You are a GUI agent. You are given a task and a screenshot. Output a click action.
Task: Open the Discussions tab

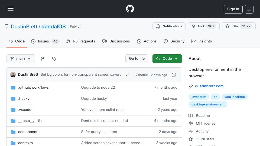[116, 41]
